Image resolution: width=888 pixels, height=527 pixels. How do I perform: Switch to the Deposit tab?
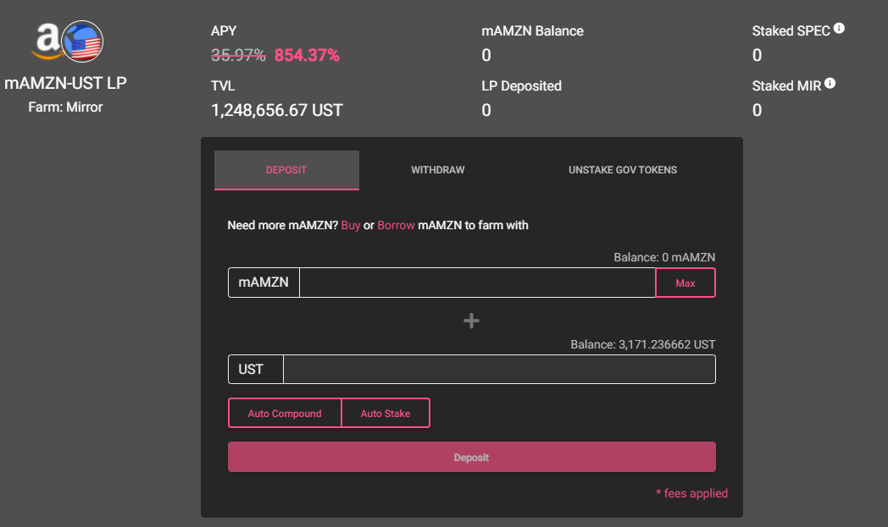tap(286, 170)
